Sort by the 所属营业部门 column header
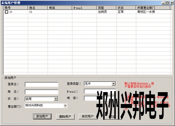 click(153, 8)
